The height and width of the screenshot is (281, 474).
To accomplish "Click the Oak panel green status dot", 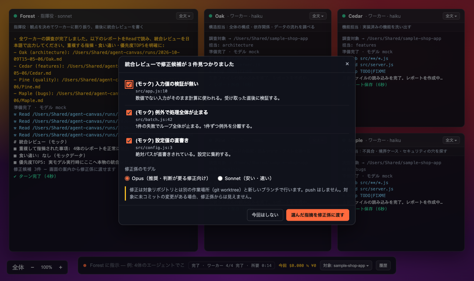I will click(x=210, y=16).
